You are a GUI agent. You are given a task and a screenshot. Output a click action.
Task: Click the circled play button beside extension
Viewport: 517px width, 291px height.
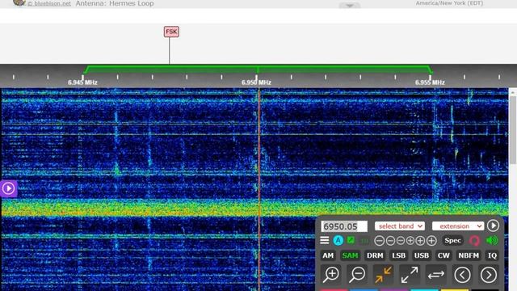click(493, 226)
